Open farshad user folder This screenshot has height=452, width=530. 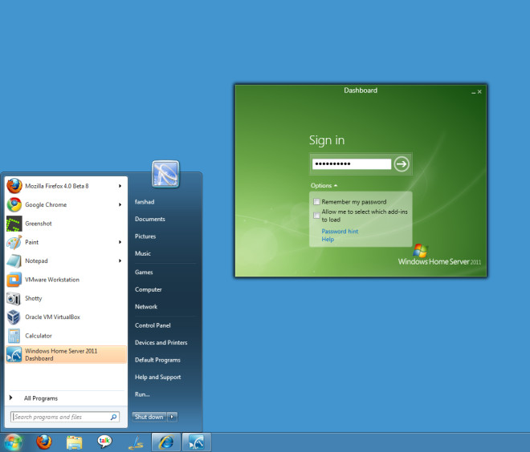pyautogui.click(x=145, y=202)
